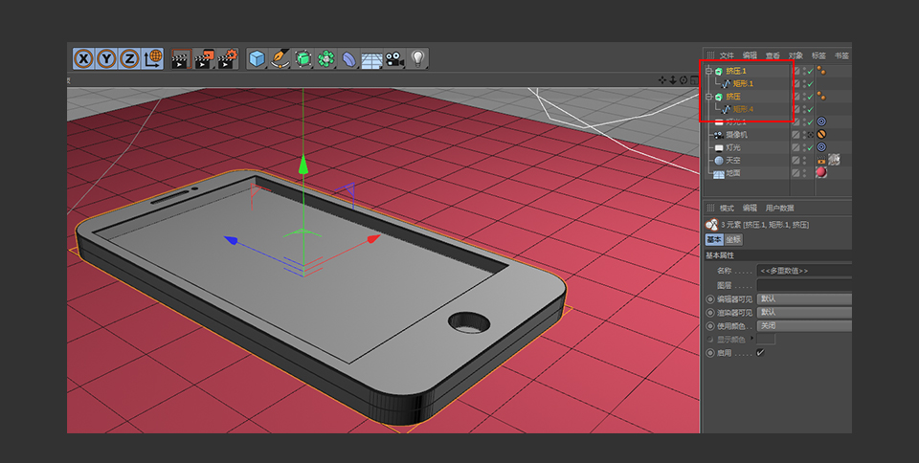
Task: Open the 用户数据 menu
Action: coord(779,208)
